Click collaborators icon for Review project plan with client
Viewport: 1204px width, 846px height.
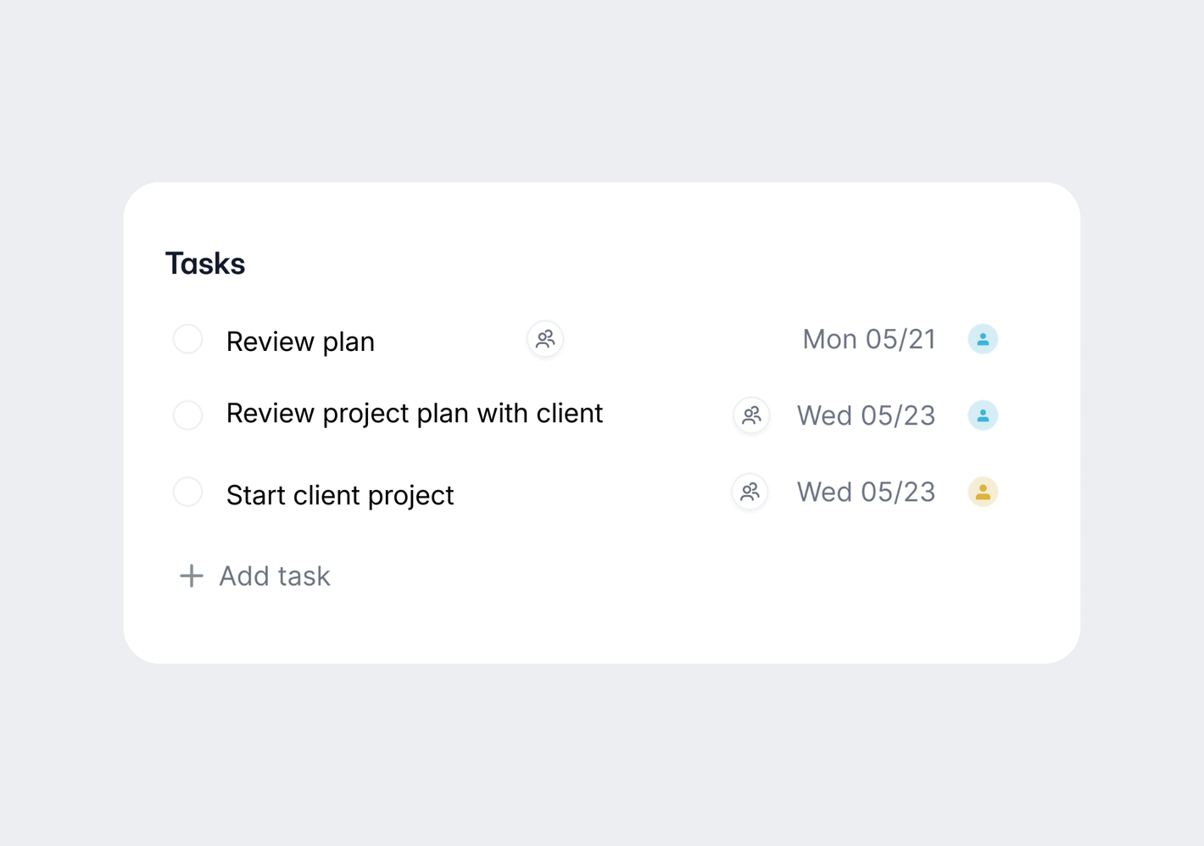tap(751, 415)
